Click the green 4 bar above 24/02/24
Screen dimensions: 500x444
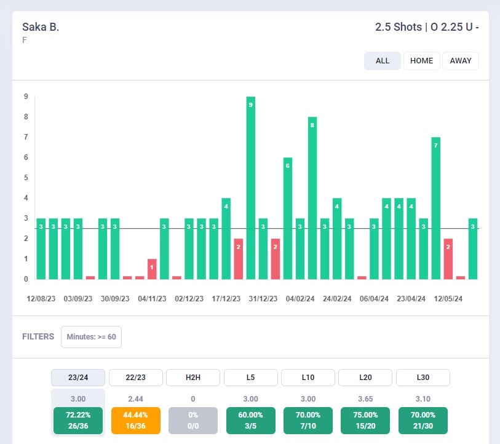(x=337, y=239)
